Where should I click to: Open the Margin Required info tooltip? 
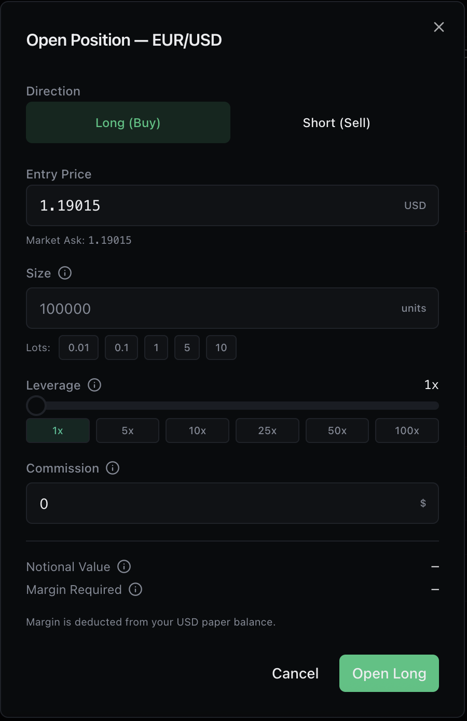(x=135, y=589)
